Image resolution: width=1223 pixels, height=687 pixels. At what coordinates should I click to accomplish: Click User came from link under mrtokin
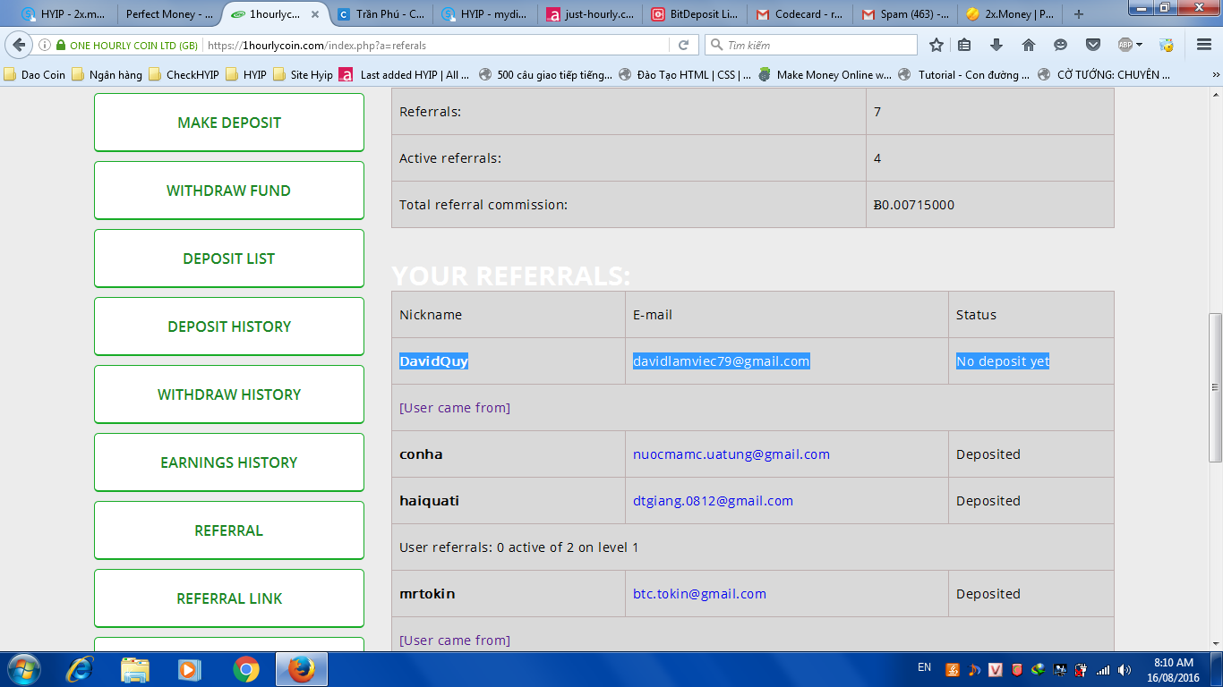coord(455,640)
